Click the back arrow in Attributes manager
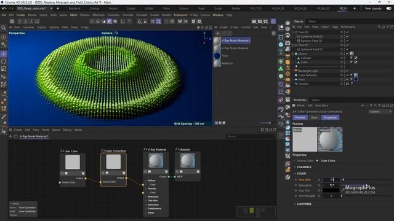The height and width of the screenshot is (221, 394). click(363, 106)
